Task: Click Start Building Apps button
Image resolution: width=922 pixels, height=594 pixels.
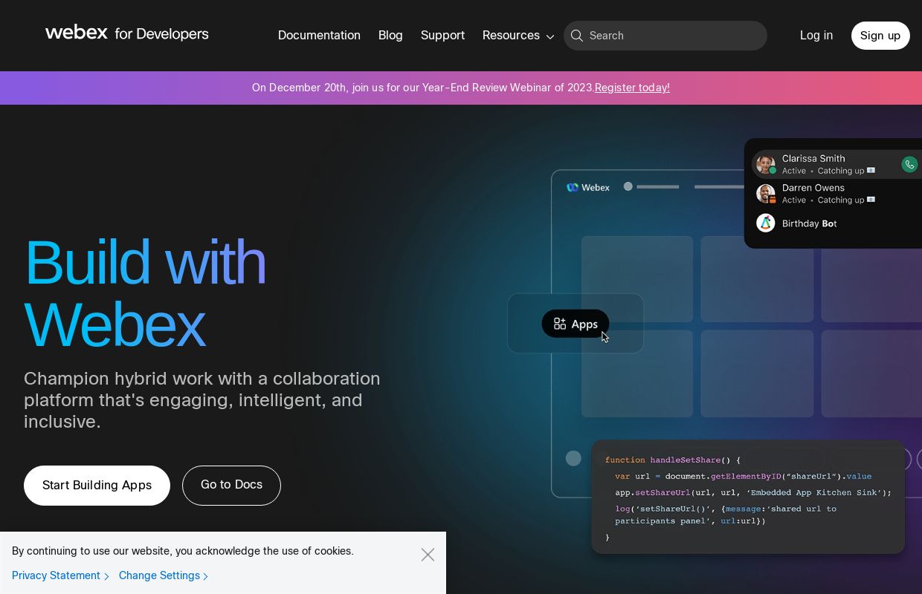Action: [97, 486]
